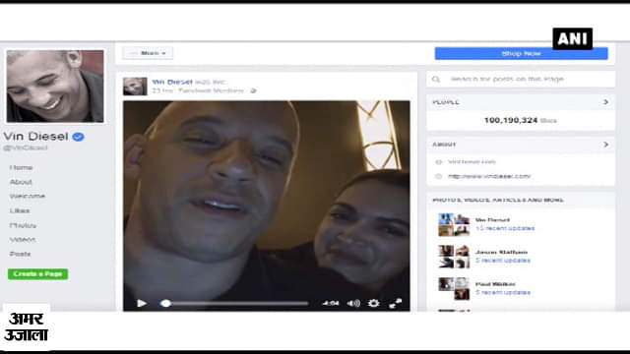Click the Shop Now button
The height and width of the screenshot is (354, 630).
(521, 53)
